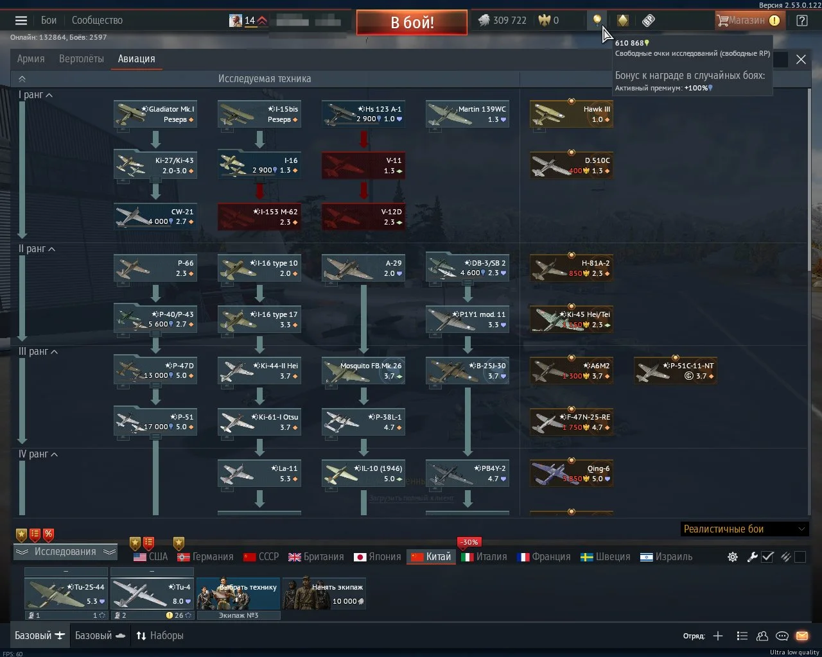This screenshot has width=822, height=657.
Task: Click Выбрать технику for crew №3
Action: (238, 593)
